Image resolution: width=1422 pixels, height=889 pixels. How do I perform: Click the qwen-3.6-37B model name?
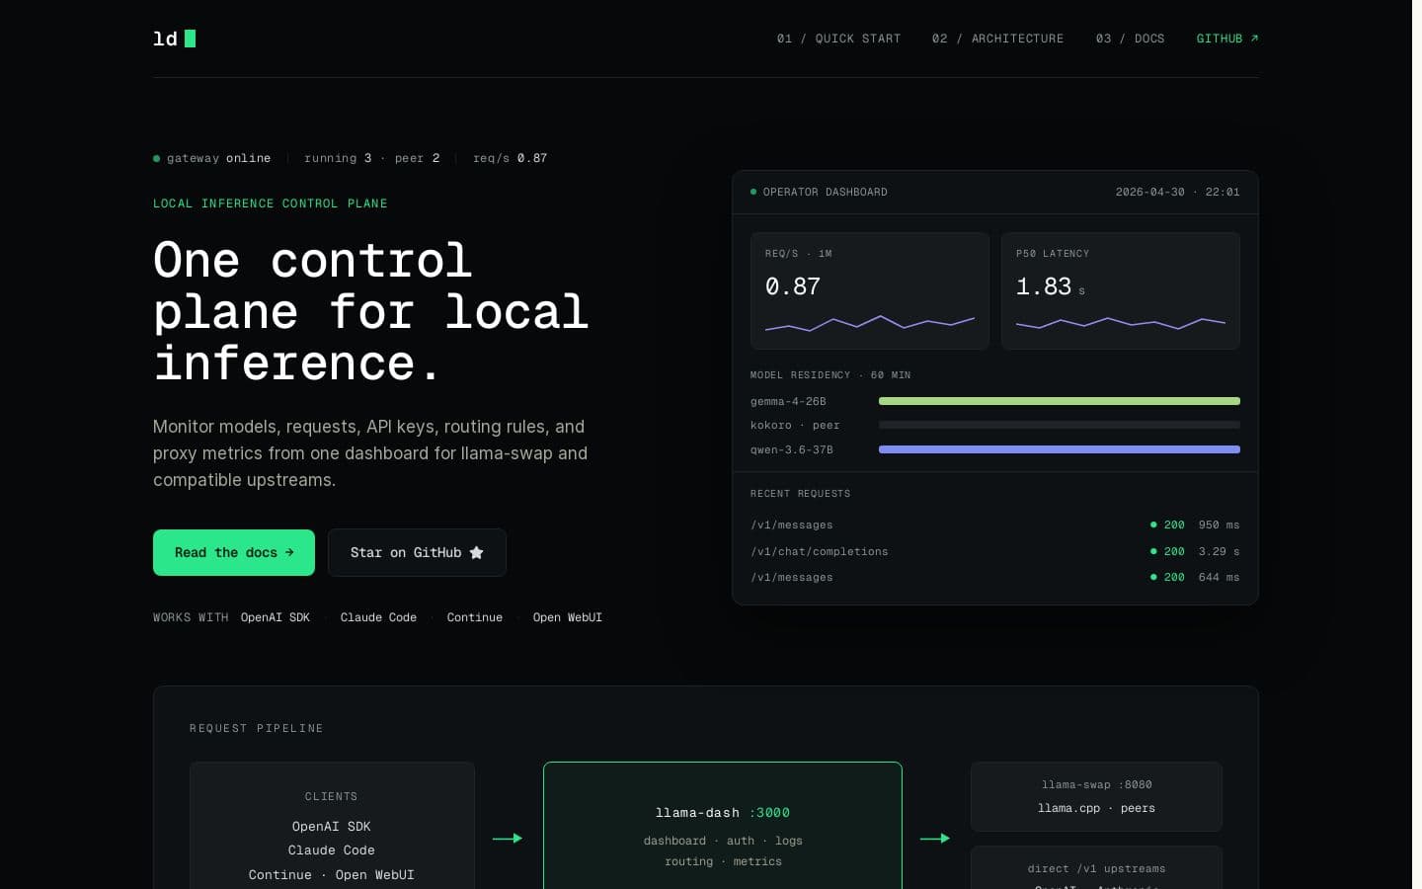point(792,449)
